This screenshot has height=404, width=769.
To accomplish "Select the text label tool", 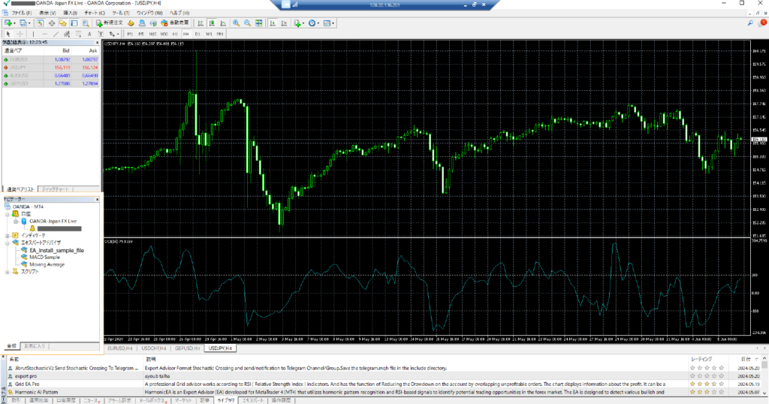I will tap(101, 34).
